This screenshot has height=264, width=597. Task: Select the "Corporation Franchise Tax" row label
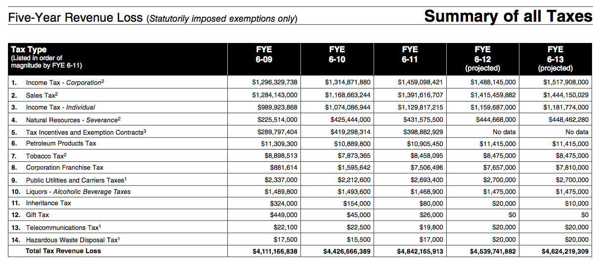point(65,168)
